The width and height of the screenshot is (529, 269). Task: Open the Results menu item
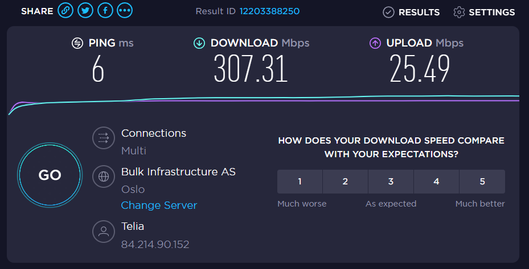click(419, 12)
